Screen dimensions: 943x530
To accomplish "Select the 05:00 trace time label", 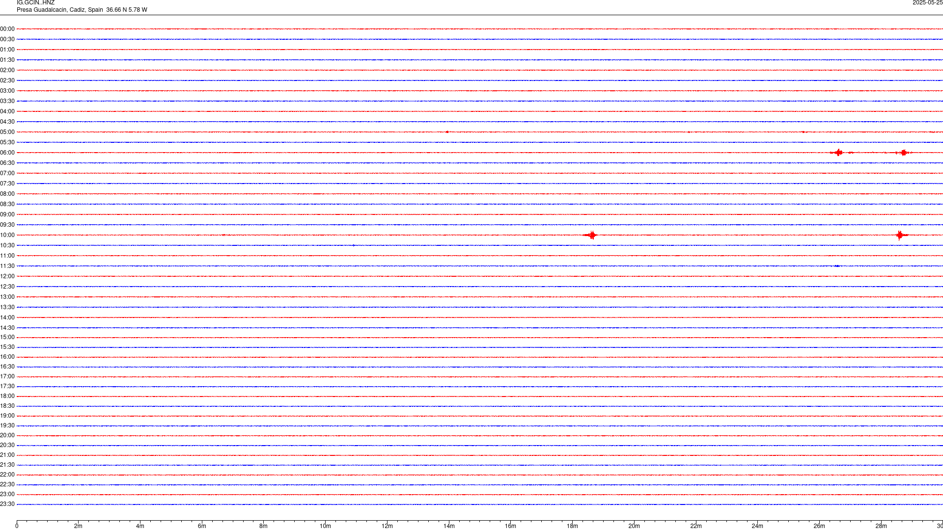I will point(7,132).
